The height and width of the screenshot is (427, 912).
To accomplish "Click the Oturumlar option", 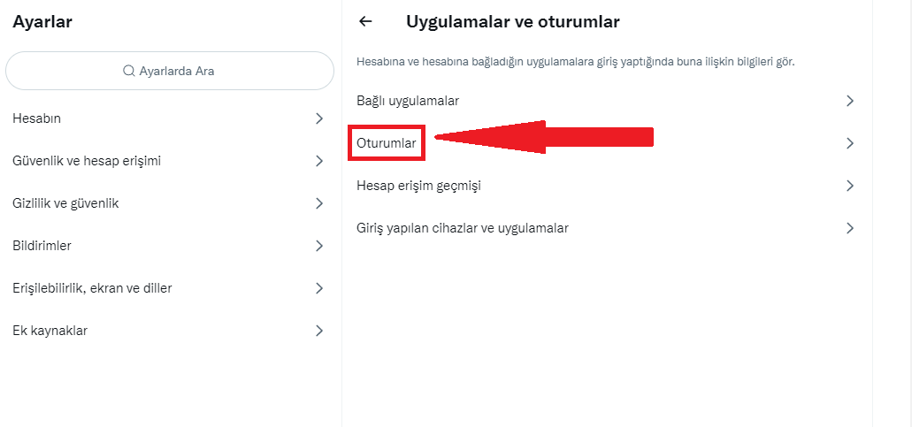I will click(387, 142).
